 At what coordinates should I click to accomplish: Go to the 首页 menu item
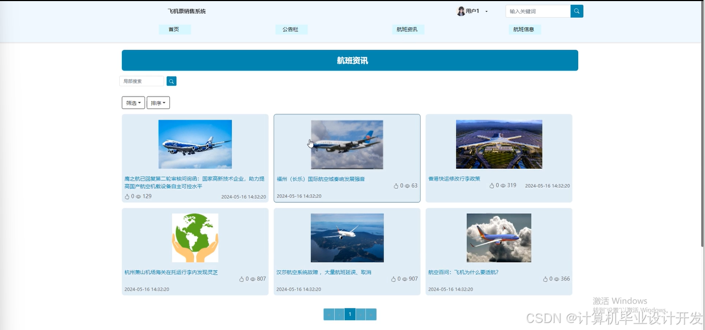174,29
